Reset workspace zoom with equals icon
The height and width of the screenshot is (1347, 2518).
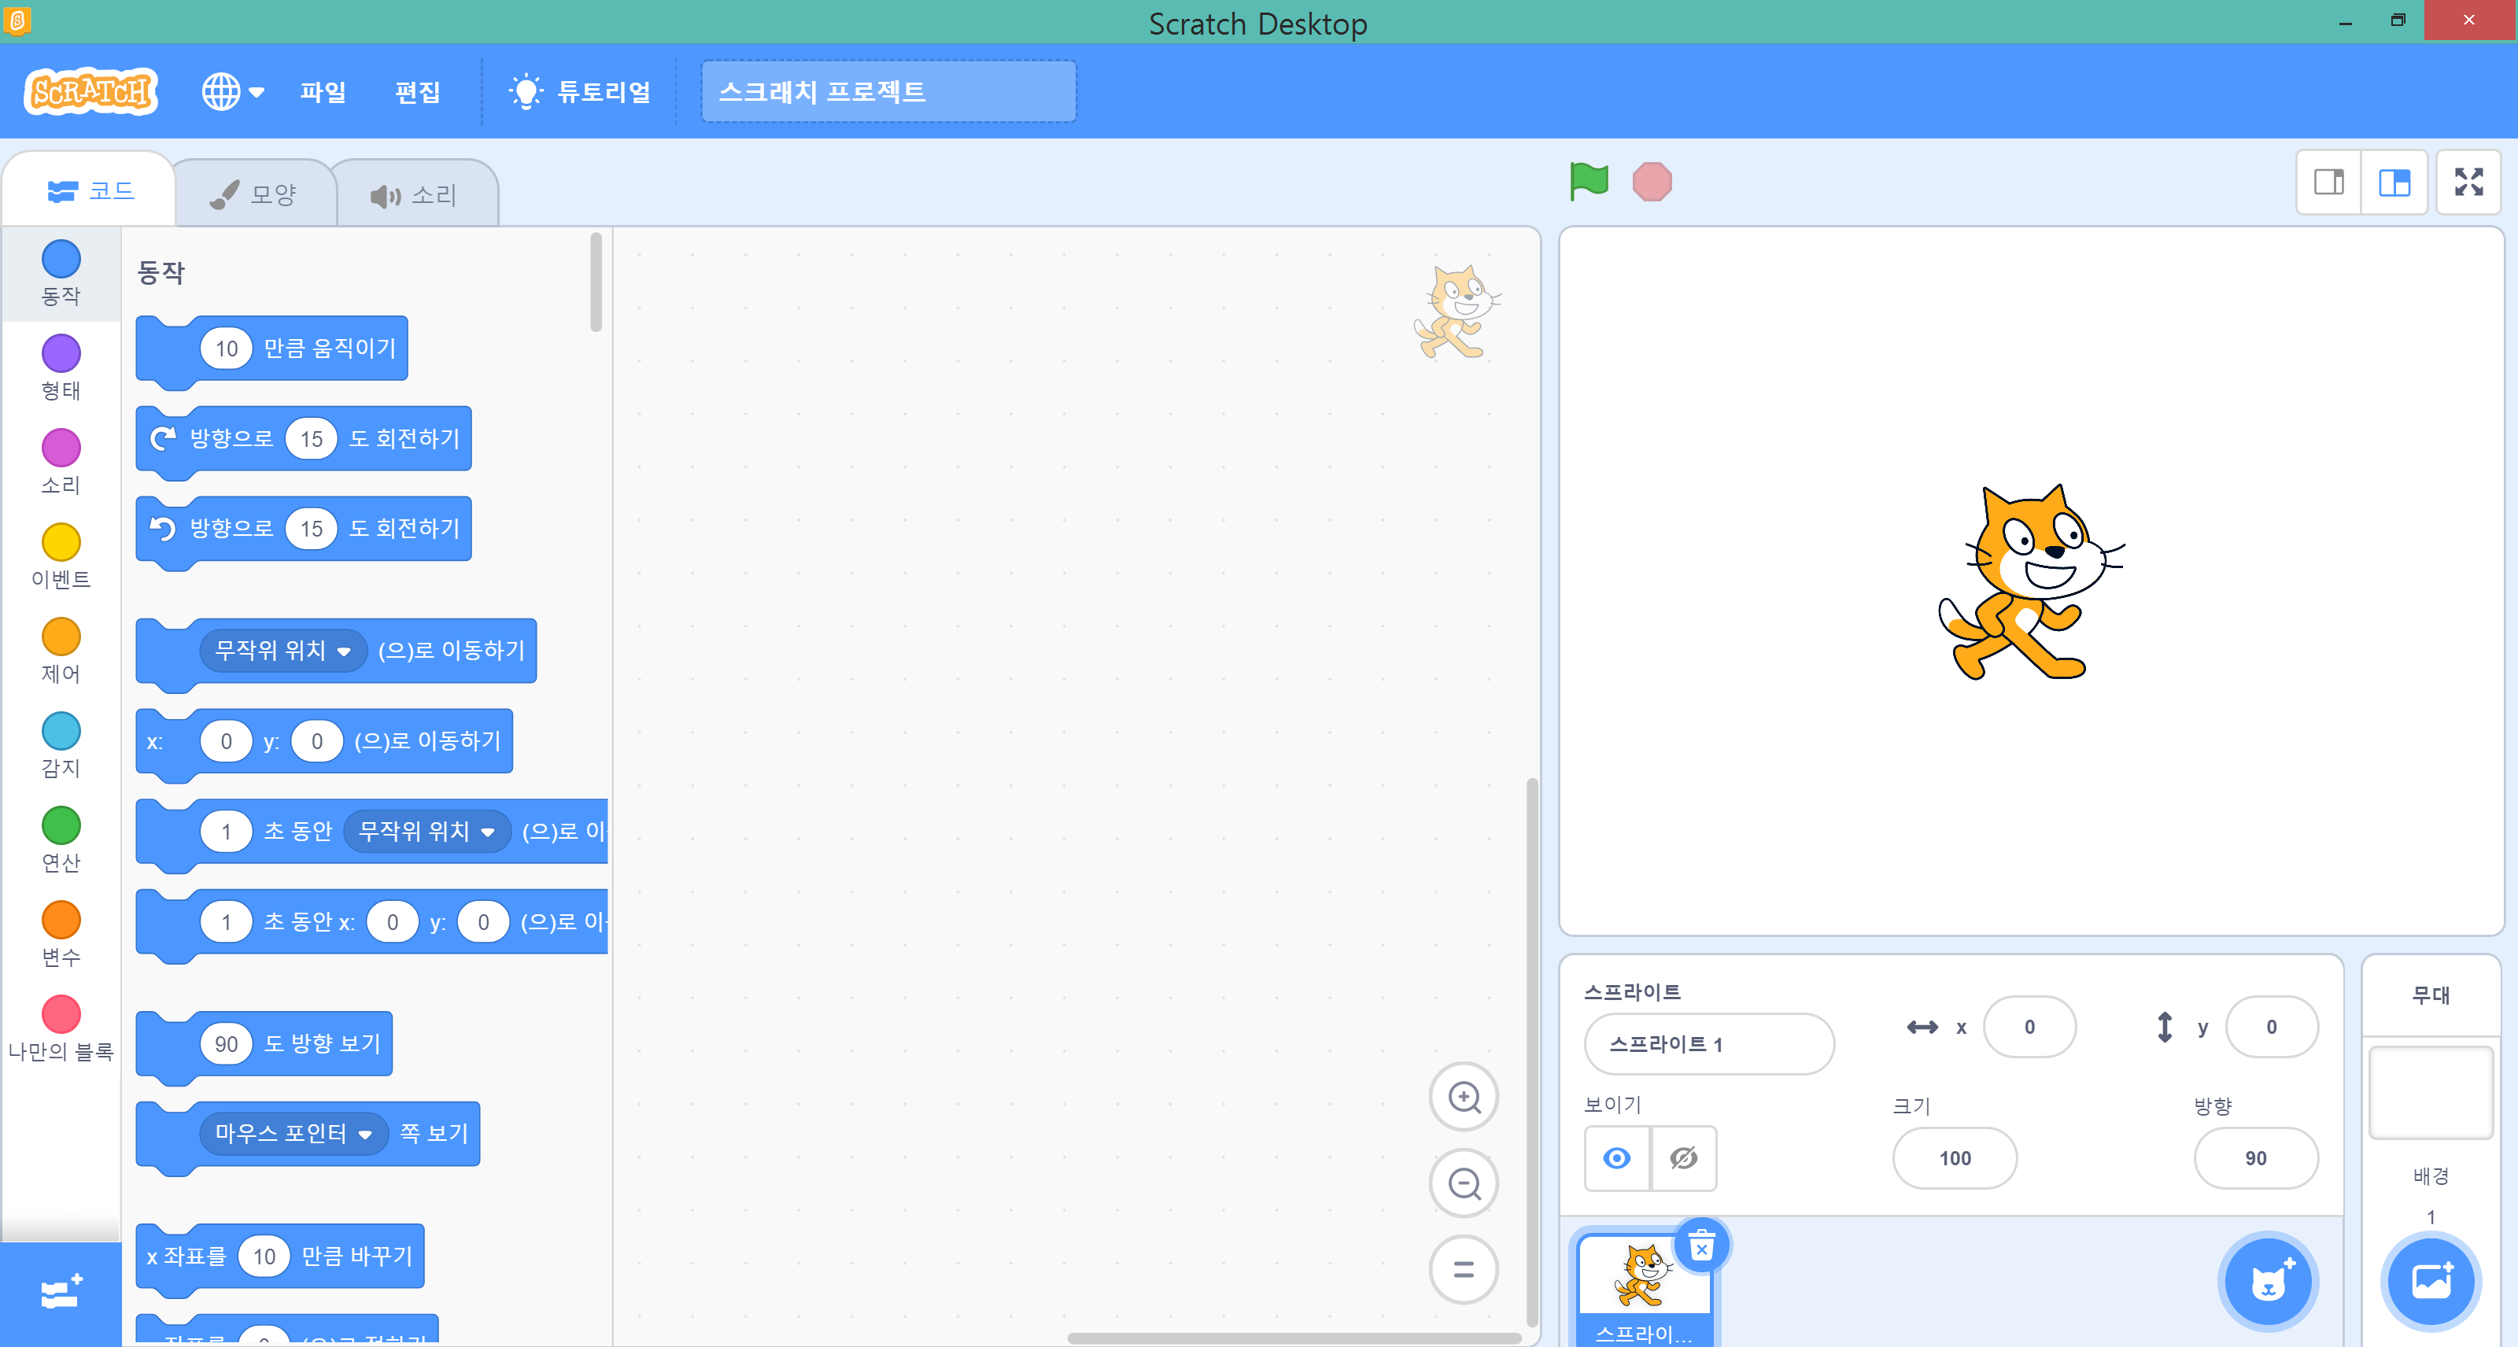click(1464, 1270)
